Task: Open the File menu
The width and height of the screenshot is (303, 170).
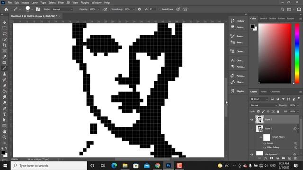Action: coord(9,3)
